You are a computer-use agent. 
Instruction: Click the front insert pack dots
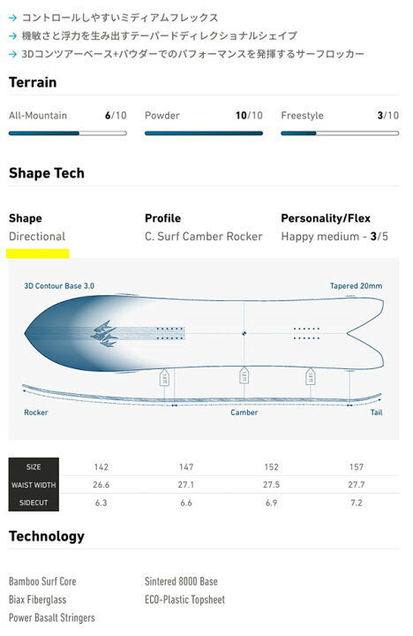click(170, 333)
